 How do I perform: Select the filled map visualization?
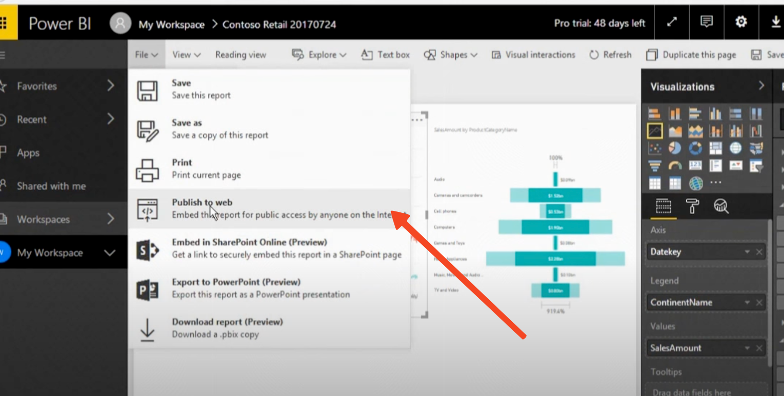pos(756,148)
